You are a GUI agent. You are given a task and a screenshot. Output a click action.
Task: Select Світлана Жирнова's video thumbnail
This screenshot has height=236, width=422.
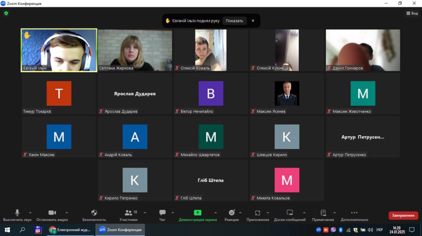click(x=135, y=50)
